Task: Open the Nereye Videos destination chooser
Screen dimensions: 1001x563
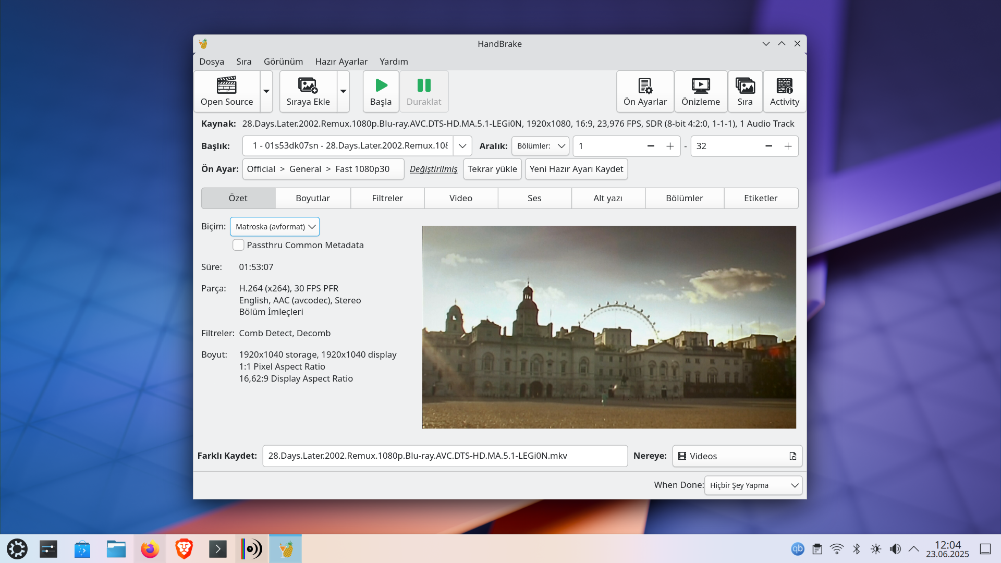Action: coord(737,456)
